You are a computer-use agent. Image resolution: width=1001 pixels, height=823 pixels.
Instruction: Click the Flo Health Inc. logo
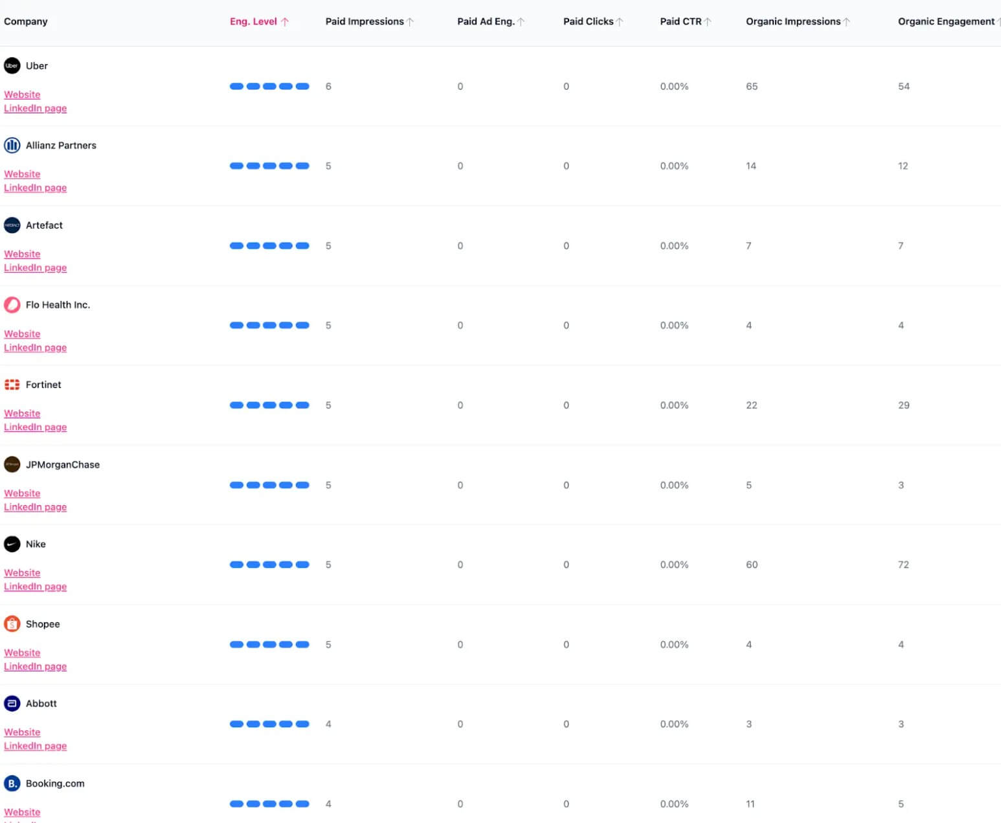[12, 304]
